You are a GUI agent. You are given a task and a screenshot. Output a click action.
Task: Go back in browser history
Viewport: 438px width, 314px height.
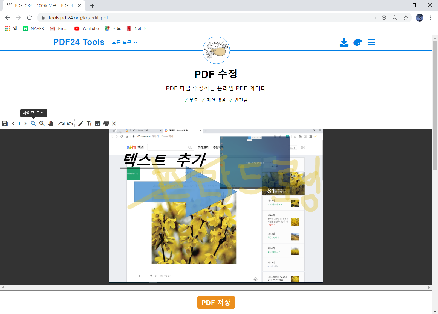point(7,18)
